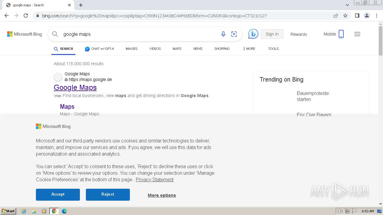The image size is (383, 215).
Task: Toggle the Chrome side panel
Action: (357, 16)
